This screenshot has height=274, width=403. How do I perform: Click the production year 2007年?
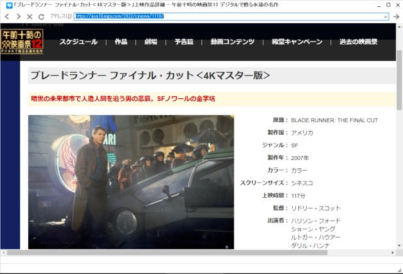[x=300, y=158]
